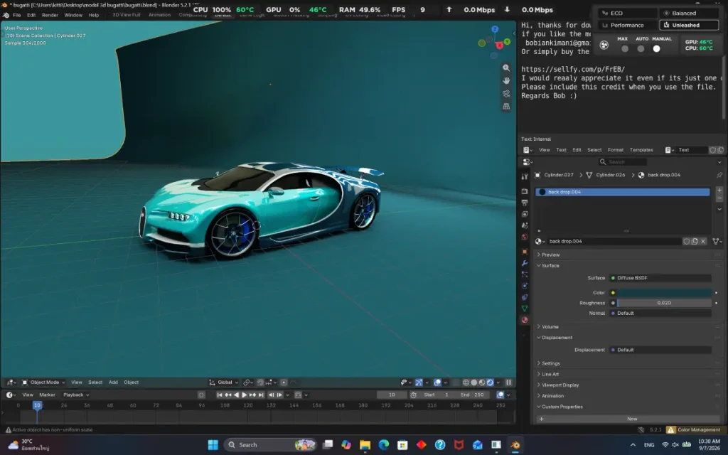Add a new material slot with plus
Screen dimensions: 728x455
coord(719,190)
